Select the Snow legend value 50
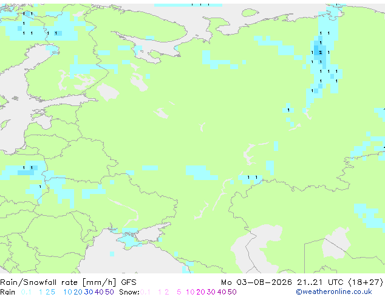Viewport: 385px width, 297px height. pyautogui.click(x=232, y=292)
